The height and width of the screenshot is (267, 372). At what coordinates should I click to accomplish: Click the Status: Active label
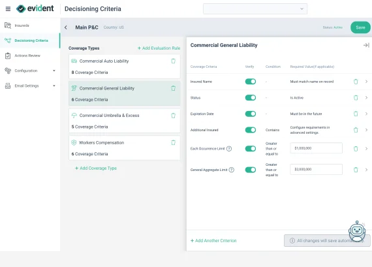tap(333, 27)
